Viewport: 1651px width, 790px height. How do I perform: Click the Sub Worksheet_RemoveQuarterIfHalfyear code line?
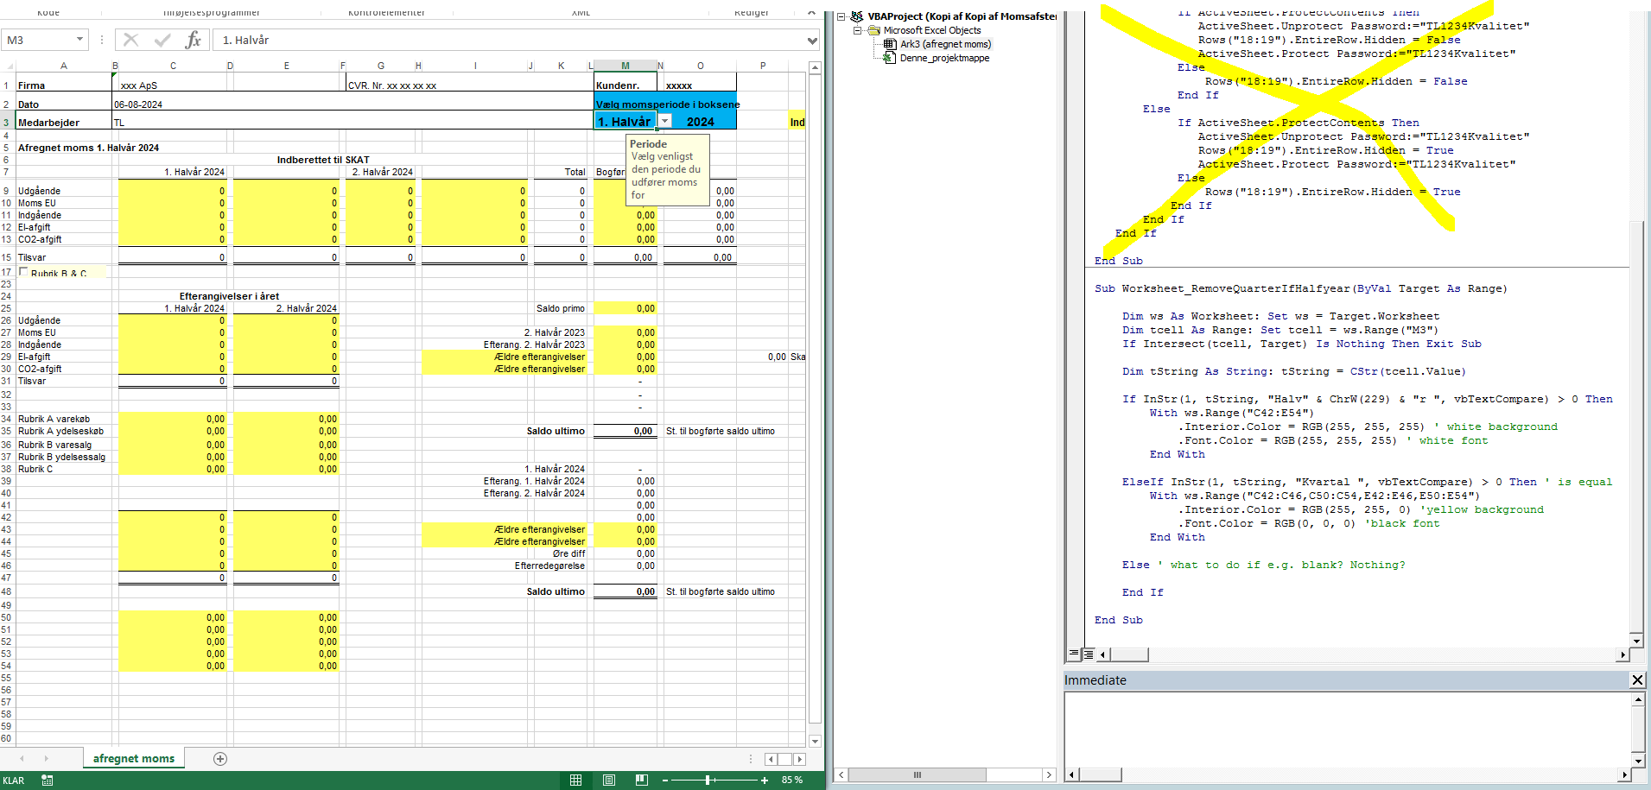click(1300, 288)
